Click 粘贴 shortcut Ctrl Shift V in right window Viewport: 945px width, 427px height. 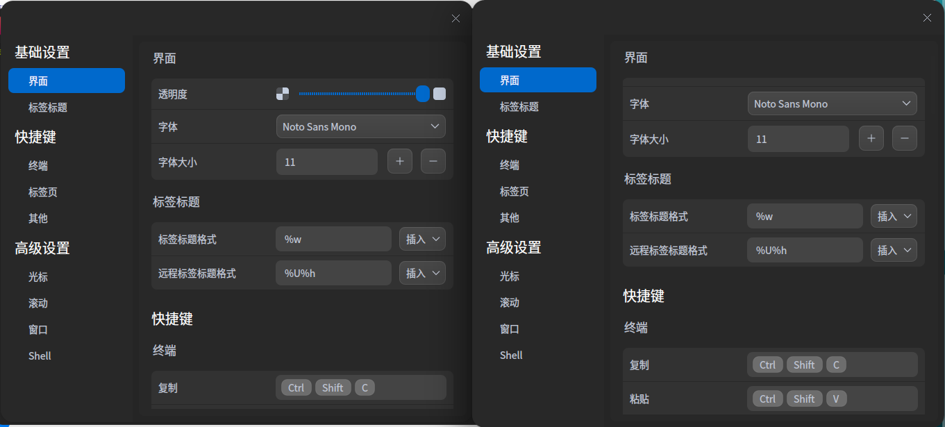(833, 399)
